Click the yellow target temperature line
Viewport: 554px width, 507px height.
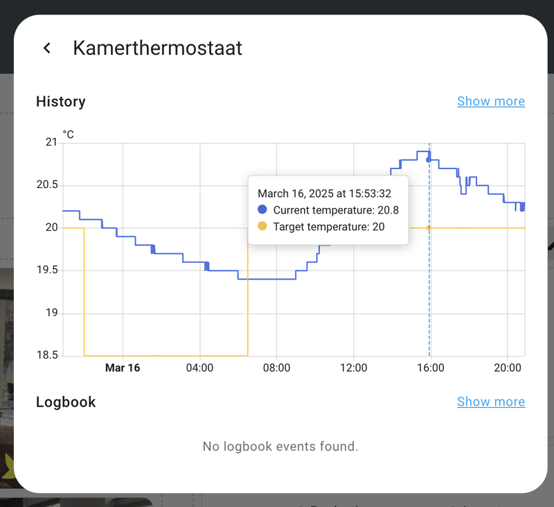coord(478,227)
